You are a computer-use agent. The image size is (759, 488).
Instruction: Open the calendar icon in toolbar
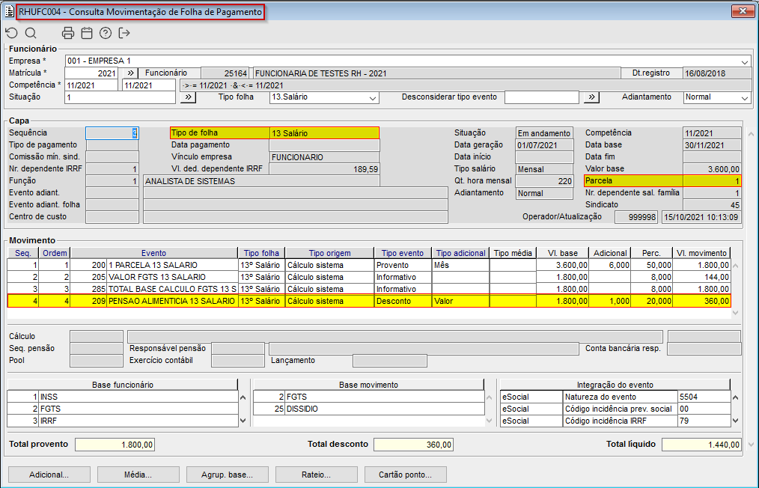point(87,33)
